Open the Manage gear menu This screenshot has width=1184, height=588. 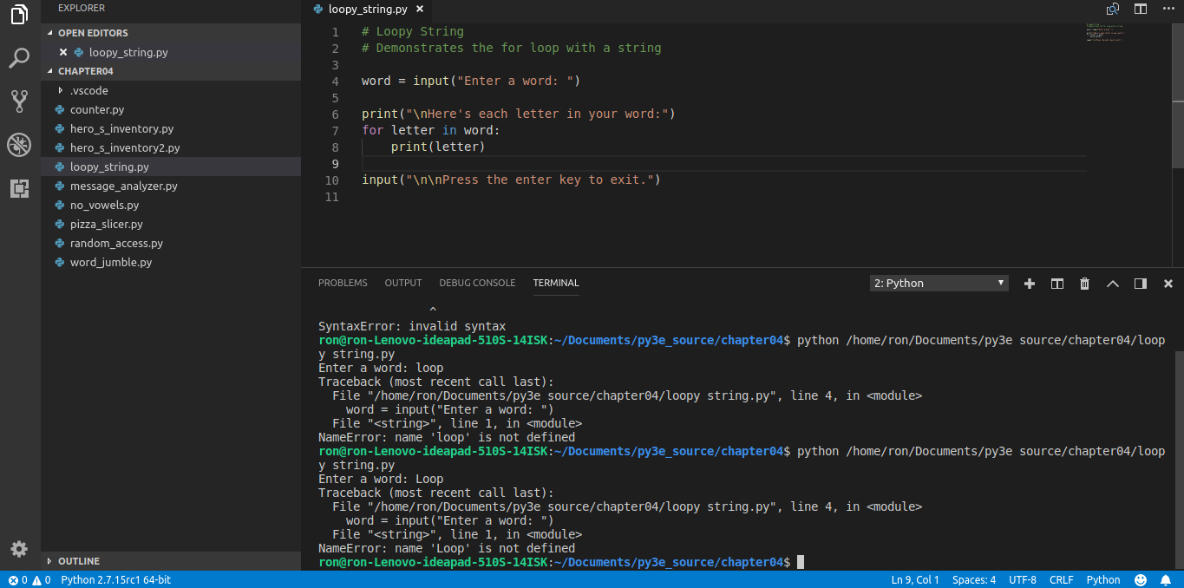coord(19,549)
